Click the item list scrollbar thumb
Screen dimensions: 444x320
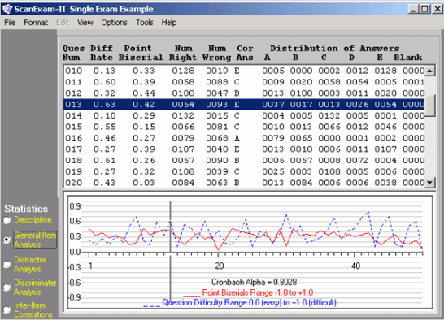tap(429, 105)
